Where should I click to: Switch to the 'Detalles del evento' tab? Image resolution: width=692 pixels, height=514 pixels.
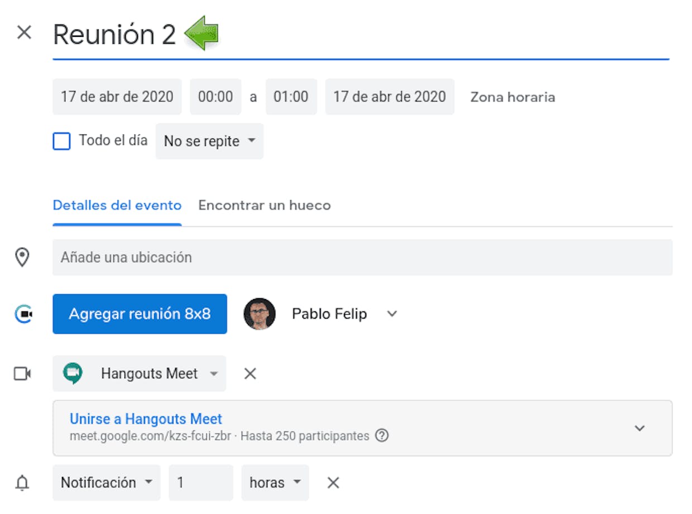pos(117,205)
